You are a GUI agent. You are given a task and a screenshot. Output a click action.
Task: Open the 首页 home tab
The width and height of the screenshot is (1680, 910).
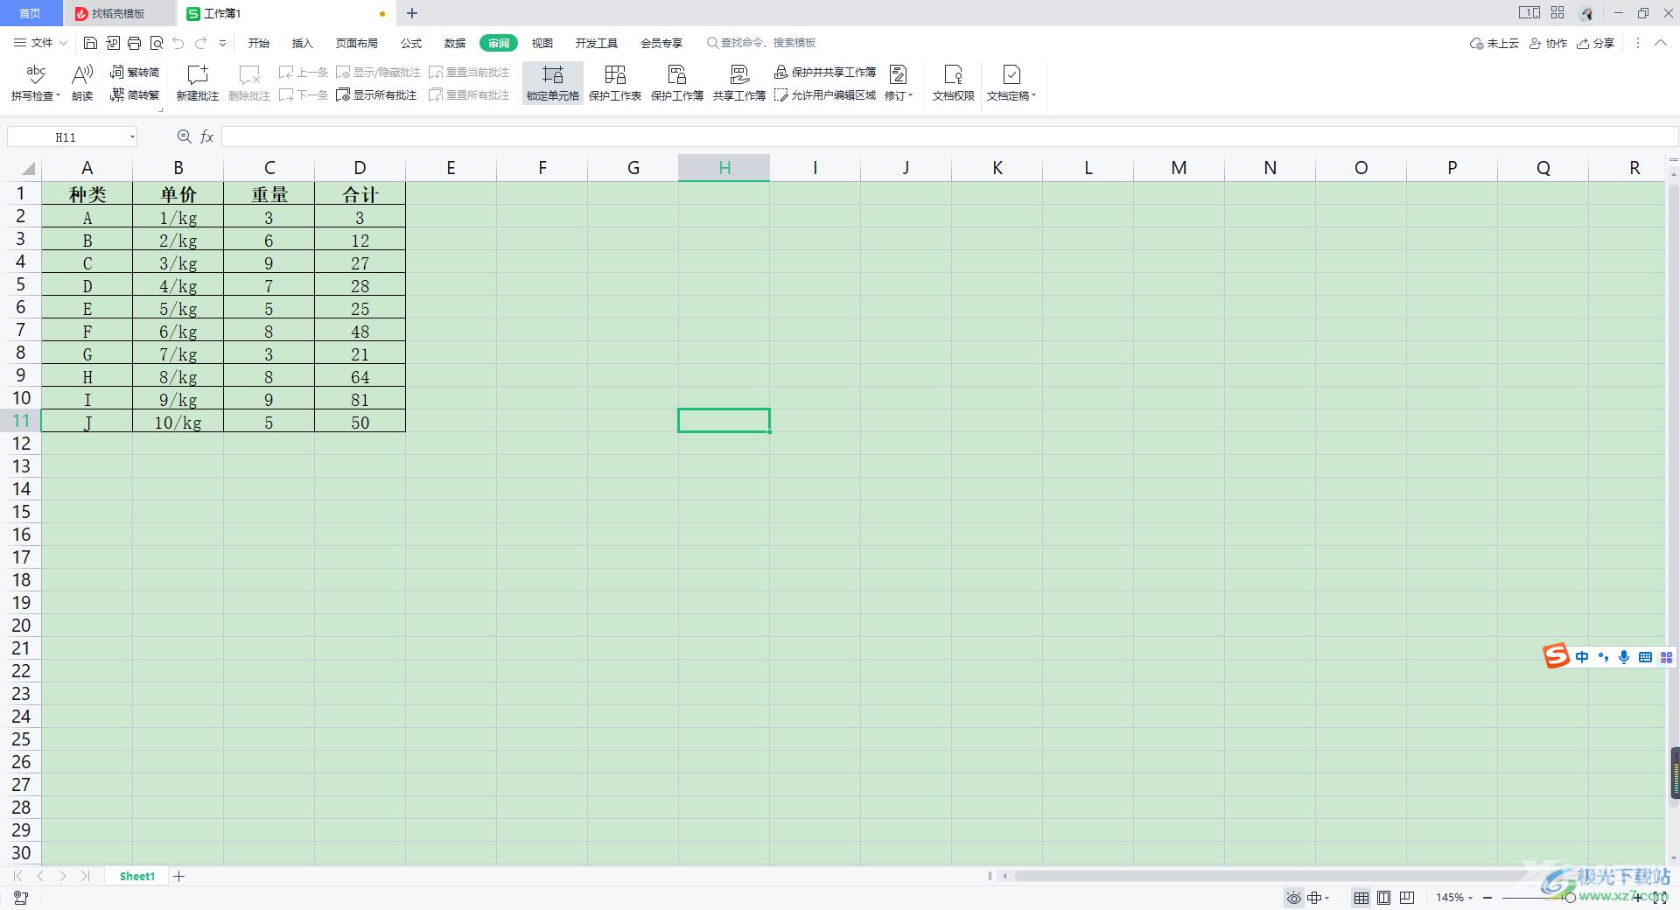point(31,13)
